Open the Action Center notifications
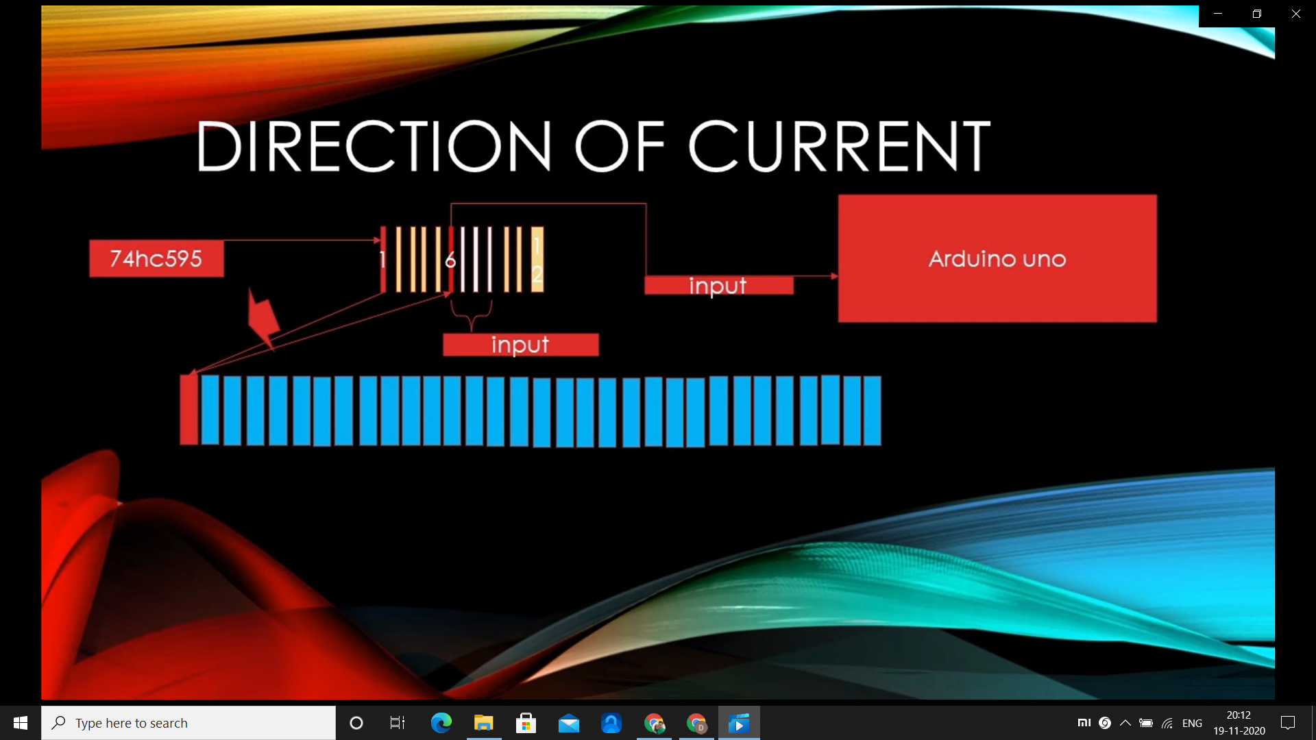The image size is (1316, 740). [x=1288, y=723]
